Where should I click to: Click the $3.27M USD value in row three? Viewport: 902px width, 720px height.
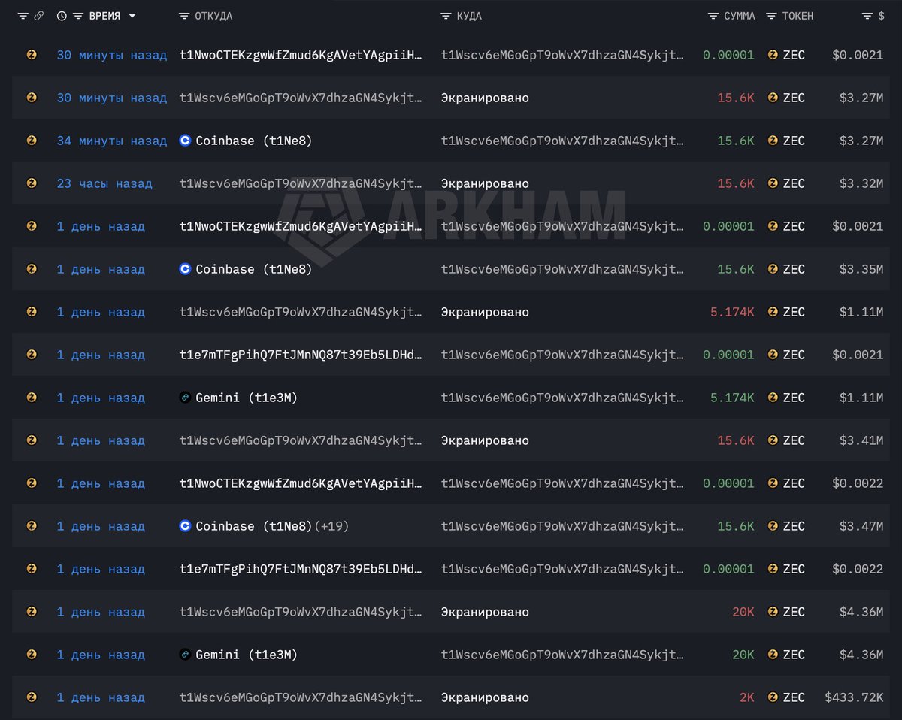pos(860,141)
